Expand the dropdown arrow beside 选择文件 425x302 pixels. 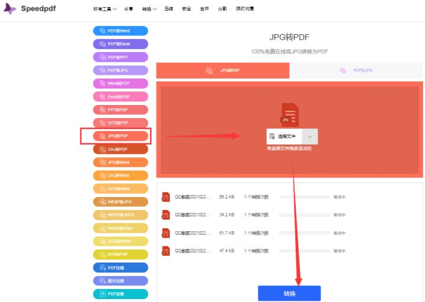click(x=310, y=136)
